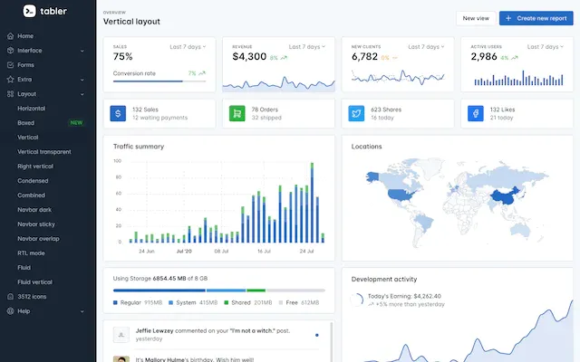580x362 pixels.
Task: Click the green shopping cart Orders icon
Action: [x=237, y=113]
